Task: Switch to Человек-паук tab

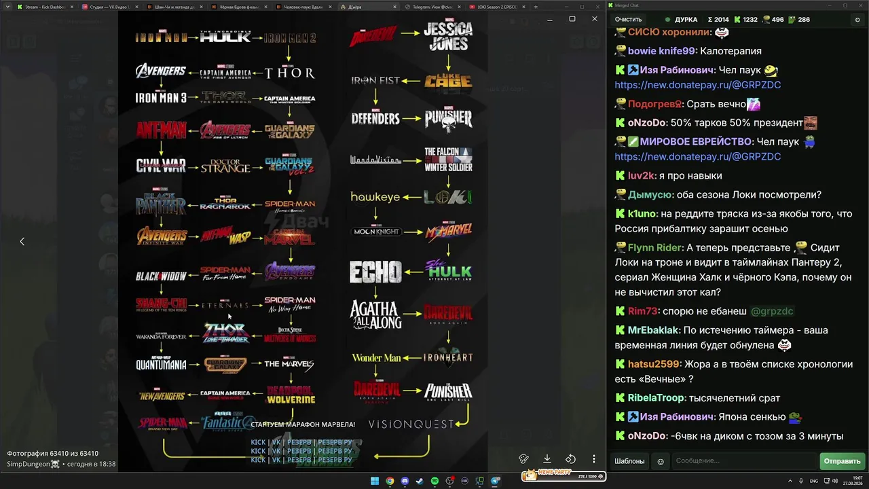Action: tap(303, 7)
